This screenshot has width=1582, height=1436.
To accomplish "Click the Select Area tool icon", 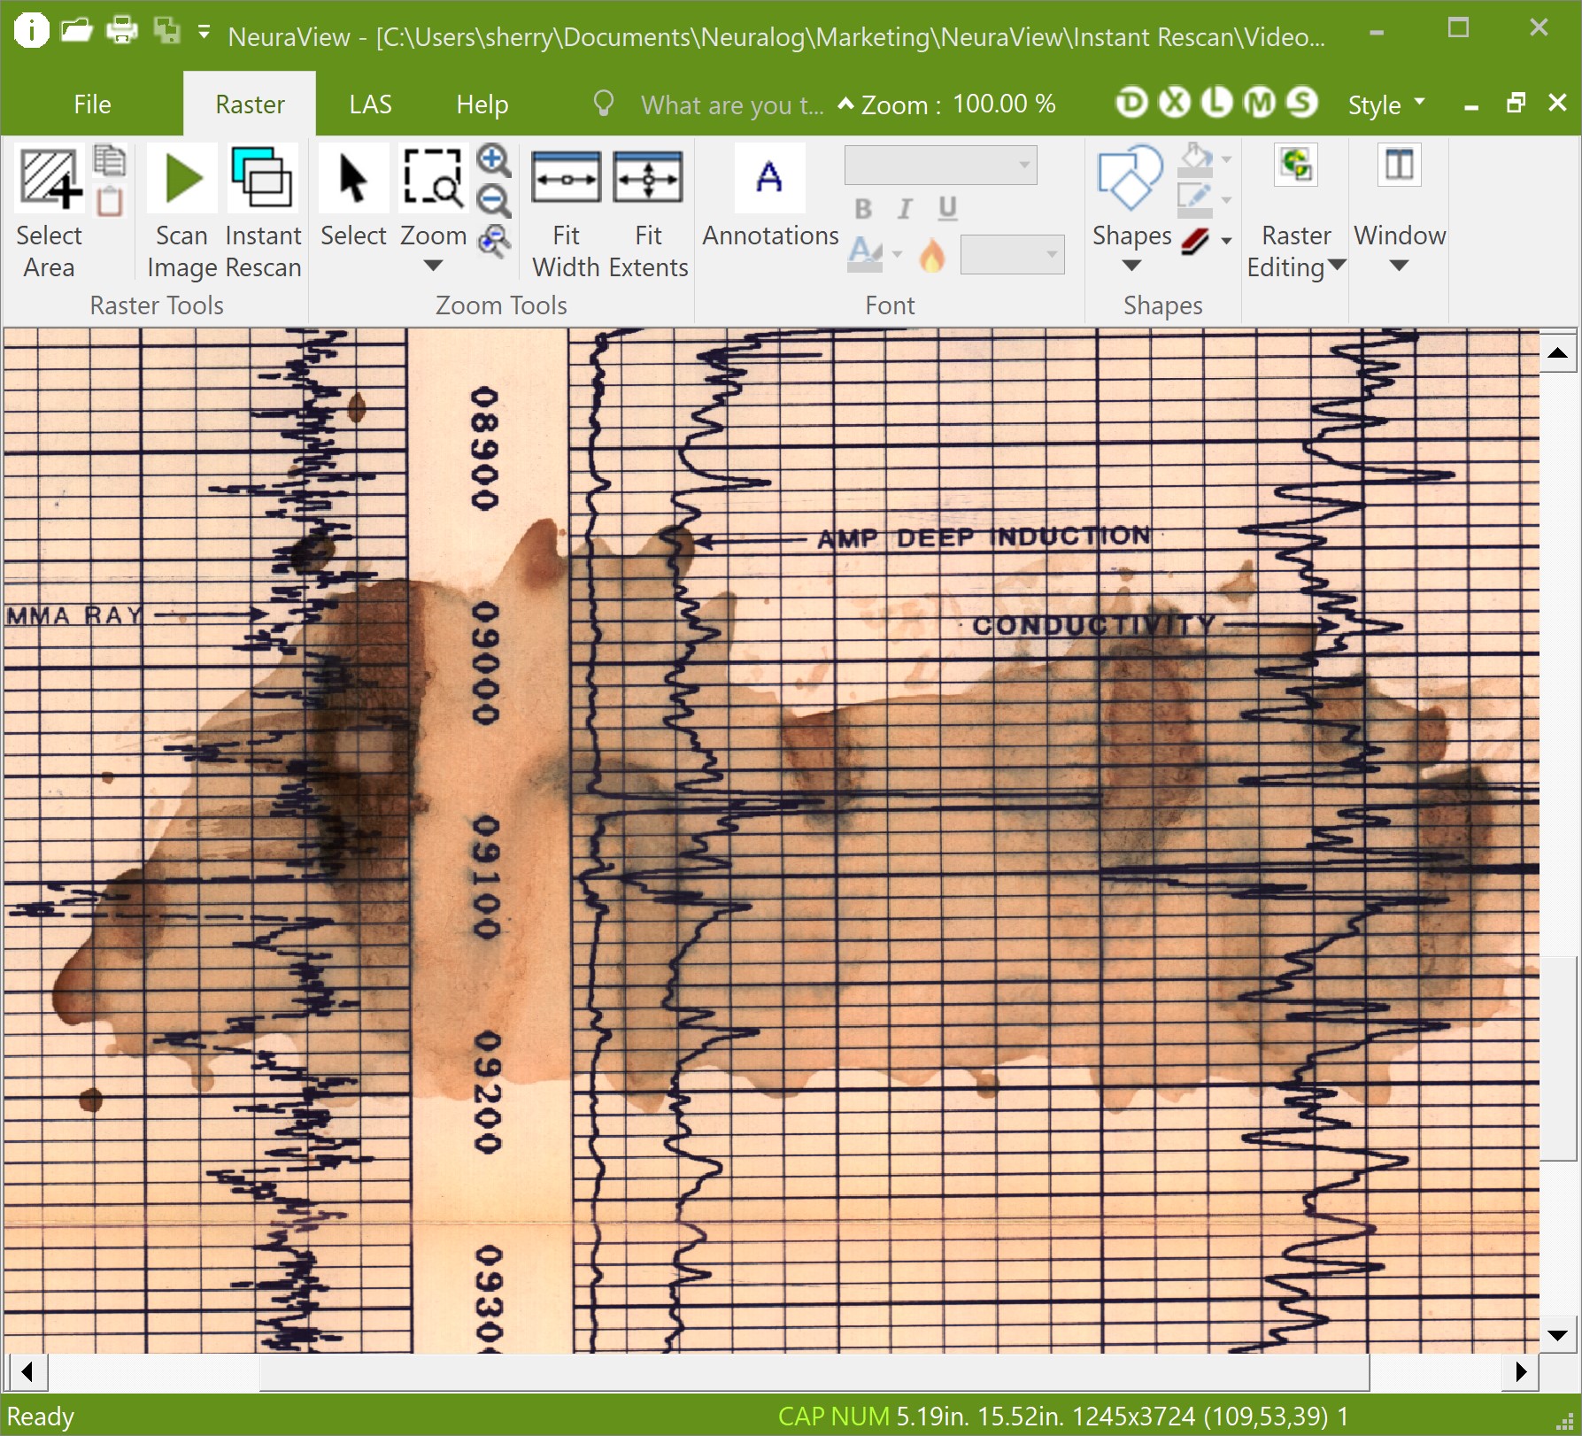I will pyautogui.click(x=50, y=179).
